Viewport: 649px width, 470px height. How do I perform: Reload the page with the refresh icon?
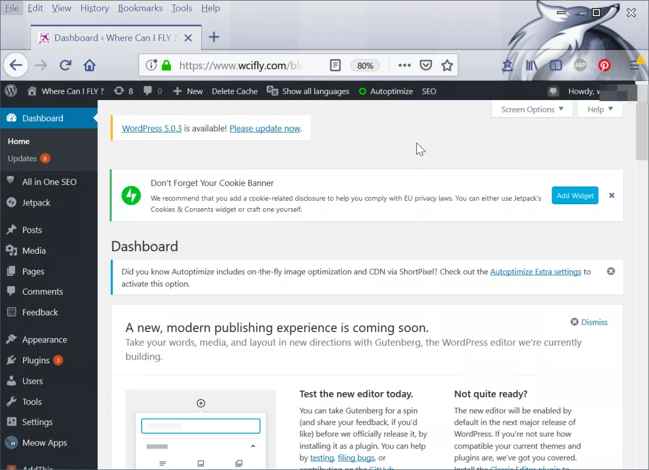click(65, 65)
